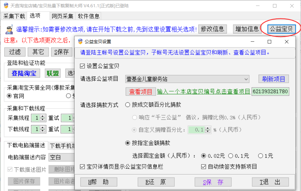
Task: Toggle 自动续签支持新项目 checkbox
Action: 204,167
